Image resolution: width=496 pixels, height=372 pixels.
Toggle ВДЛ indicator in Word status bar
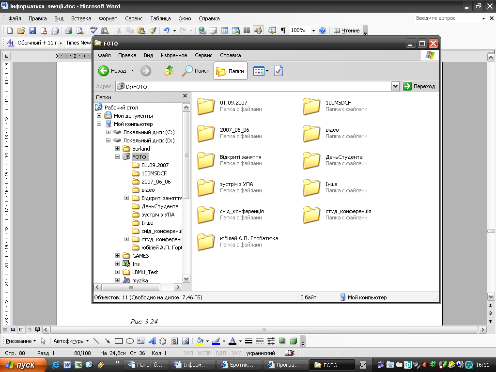(221, 353)
